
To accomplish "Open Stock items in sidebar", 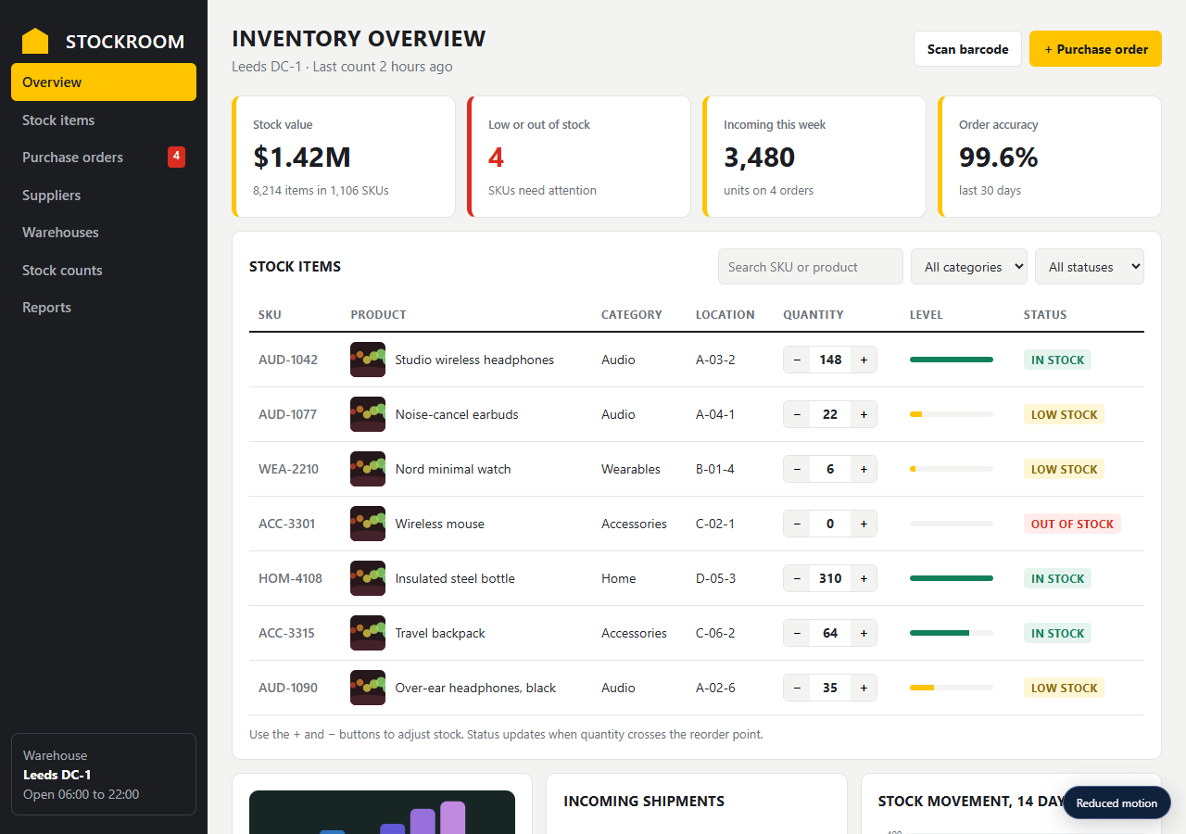I will pyautogui.click(x=104, y=120).
